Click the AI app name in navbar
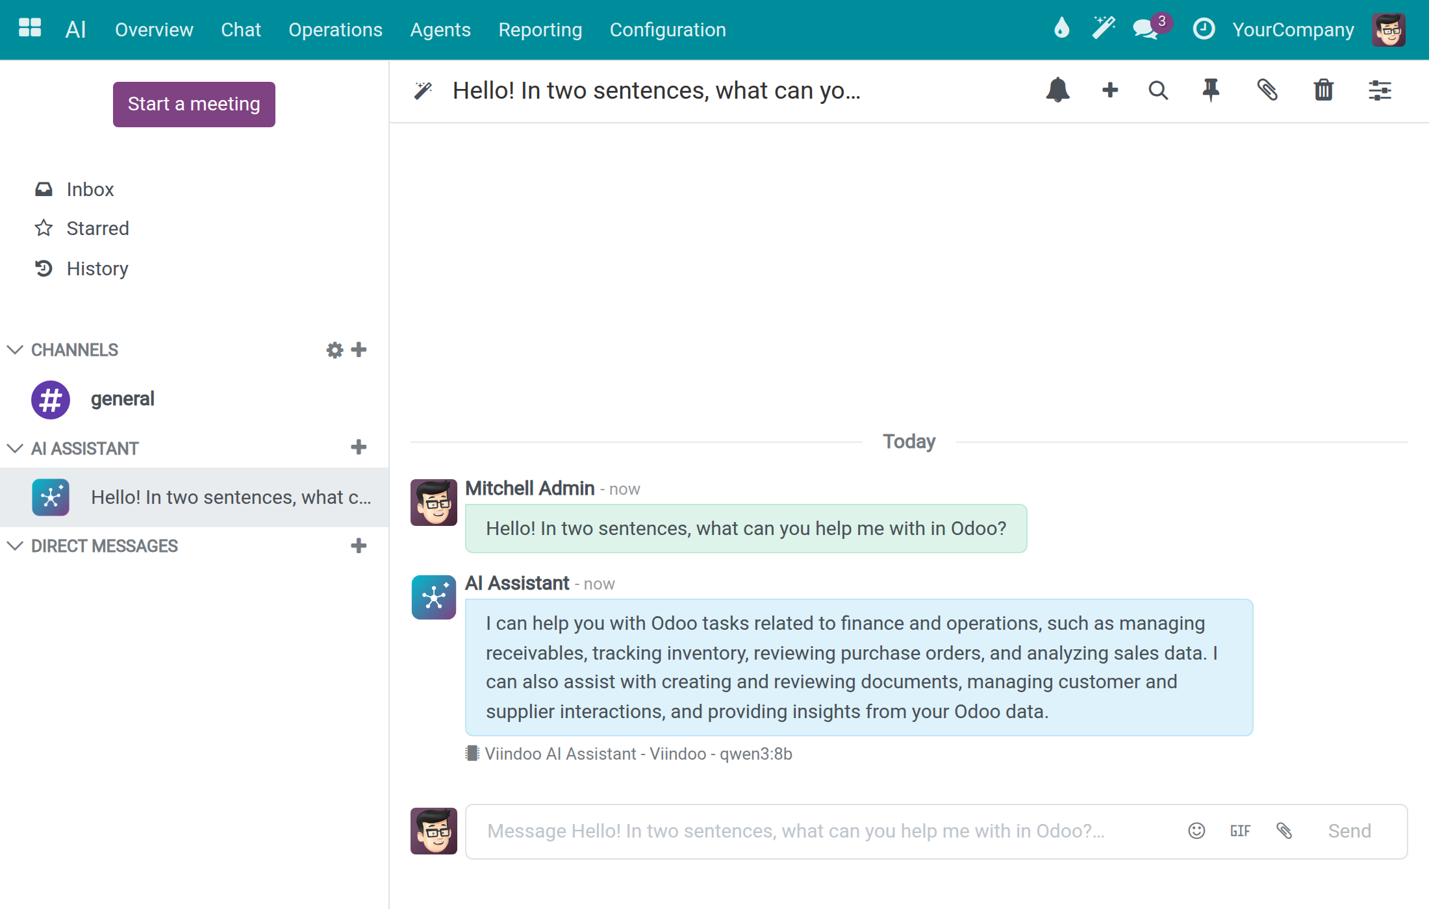This screenshot has width=1429, height=909. pyautogui.click(x=75, y=29)
